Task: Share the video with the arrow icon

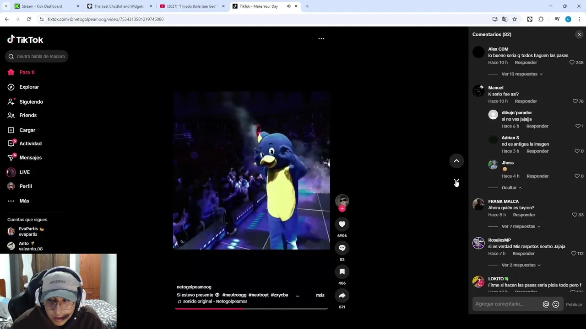Action: pyautogui.click(x=342, y=295)
